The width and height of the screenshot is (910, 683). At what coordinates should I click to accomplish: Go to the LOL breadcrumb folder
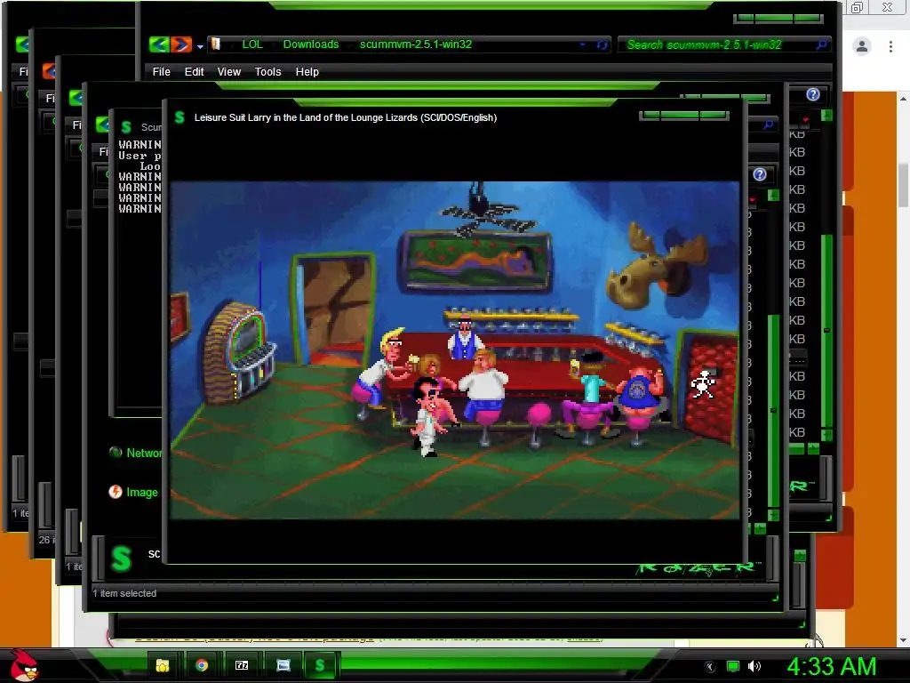(x=251, y=44)
